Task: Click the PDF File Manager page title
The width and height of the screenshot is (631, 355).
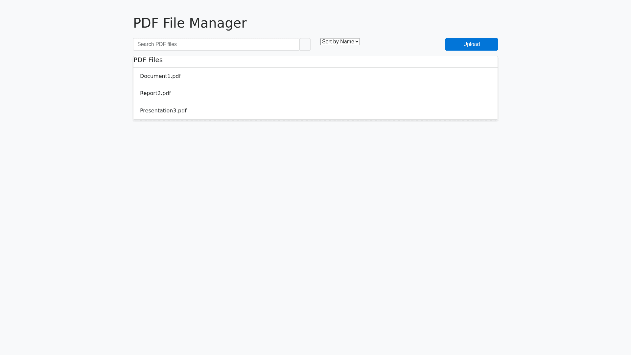Action: (190, 23)
